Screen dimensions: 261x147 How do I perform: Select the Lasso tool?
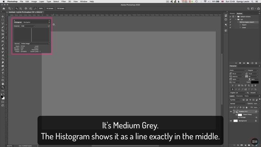pos(3,24)
